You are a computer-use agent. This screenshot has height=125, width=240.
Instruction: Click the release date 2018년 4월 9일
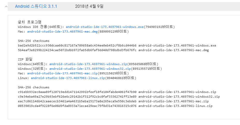coord(89,6)
